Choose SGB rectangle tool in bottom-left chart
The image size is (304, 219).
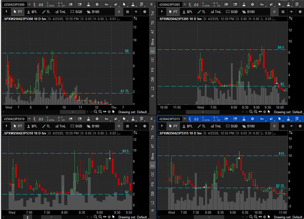(76, 126)
